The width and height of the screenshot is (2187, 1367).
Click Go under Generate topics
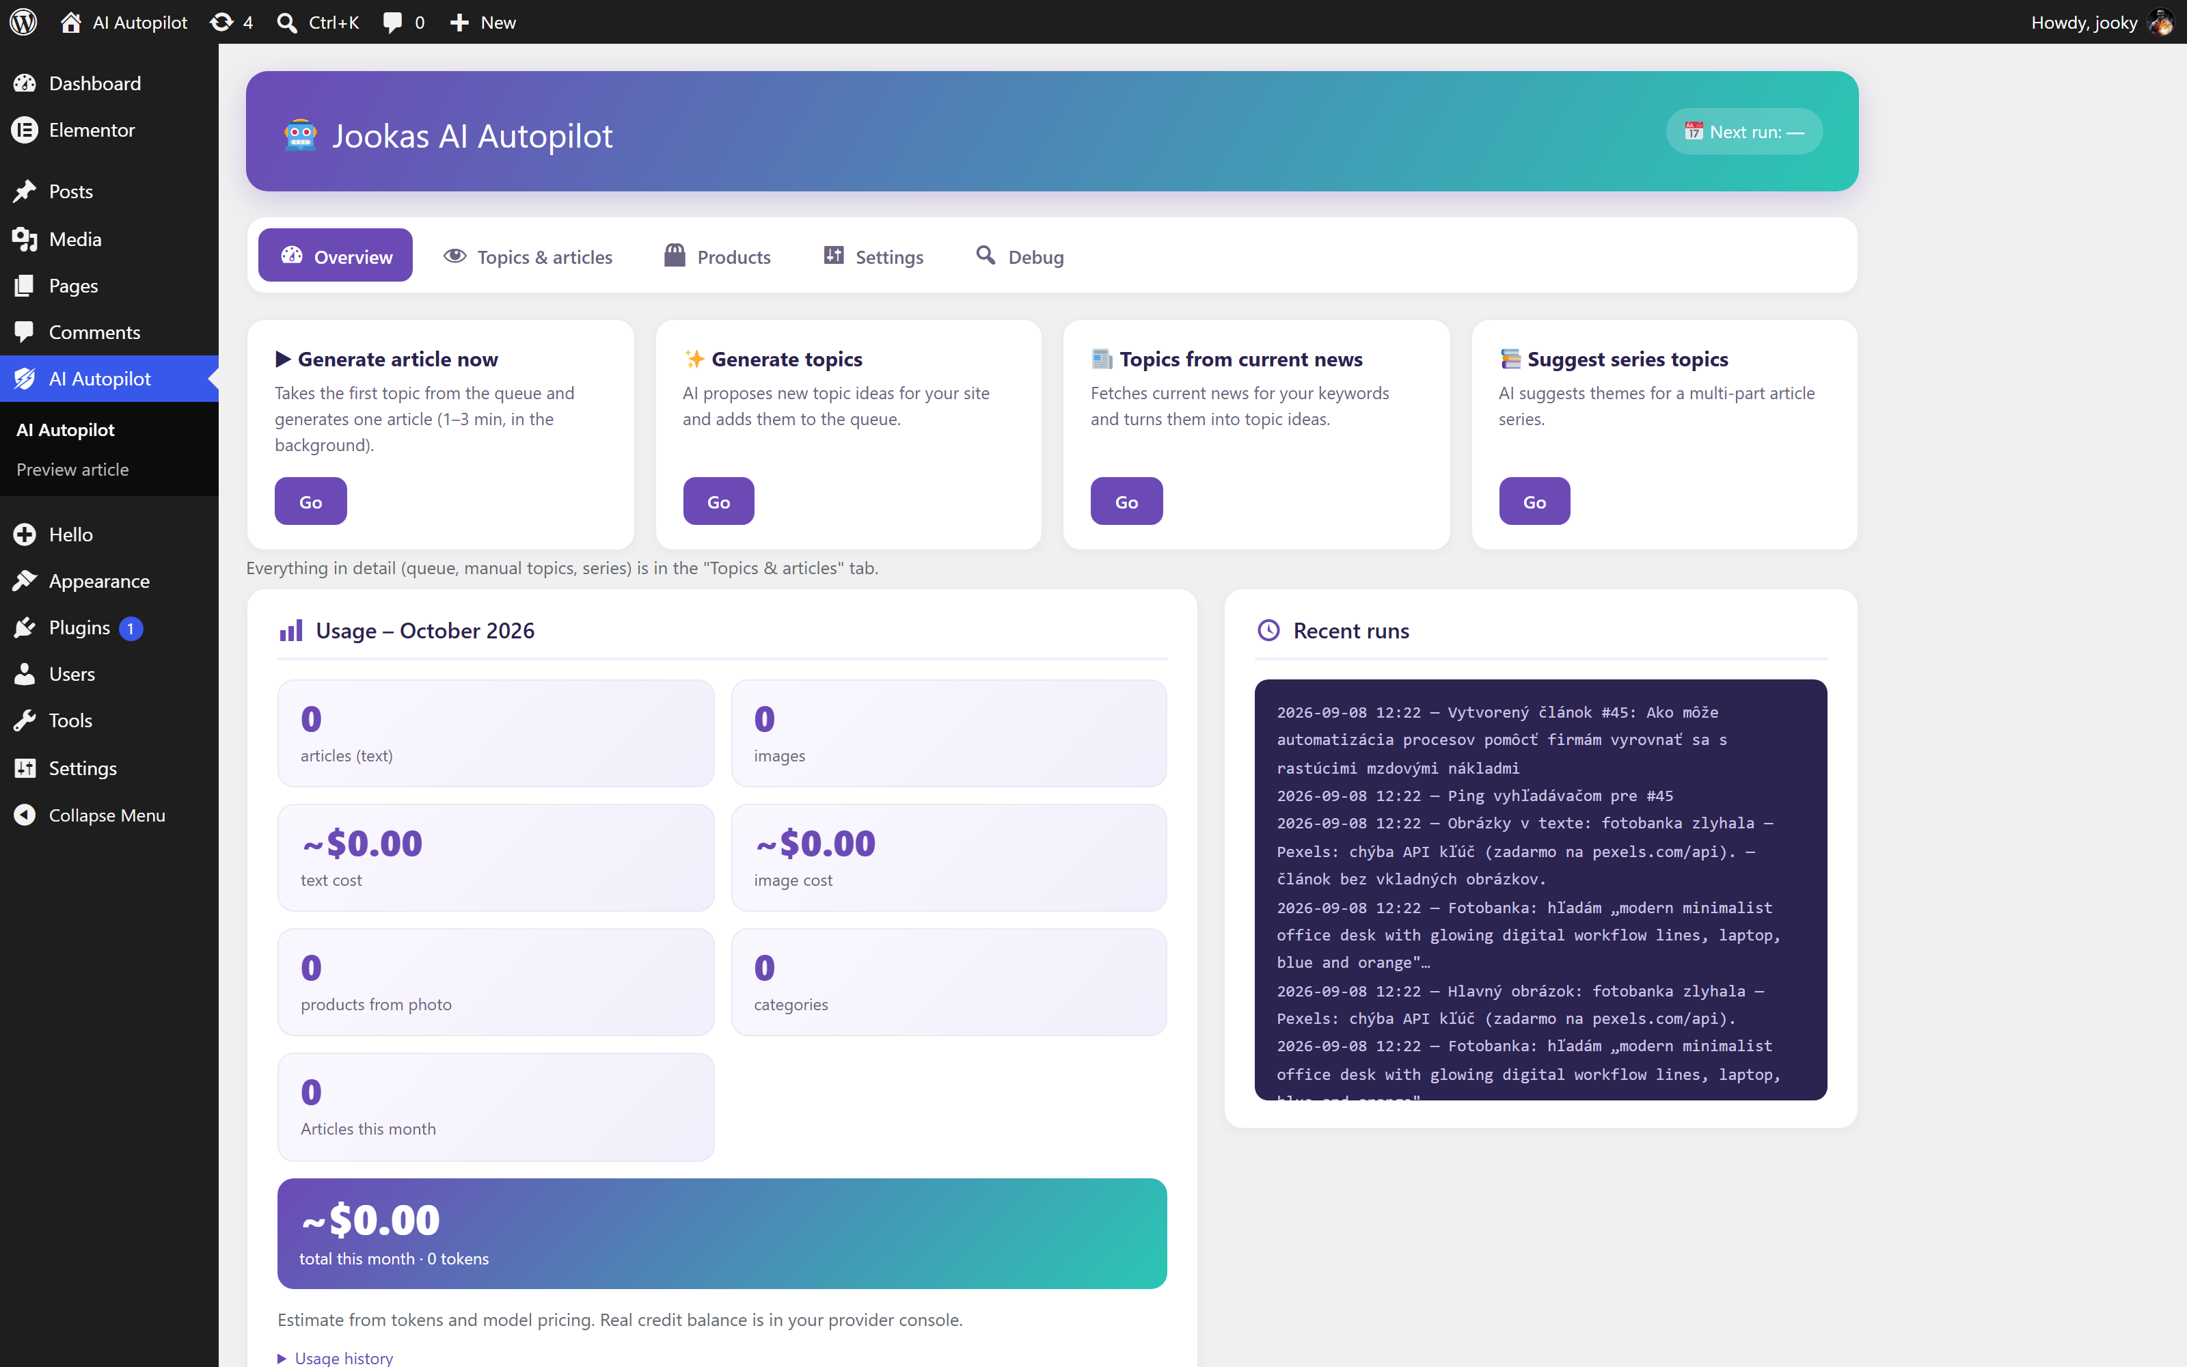[718, 502]
